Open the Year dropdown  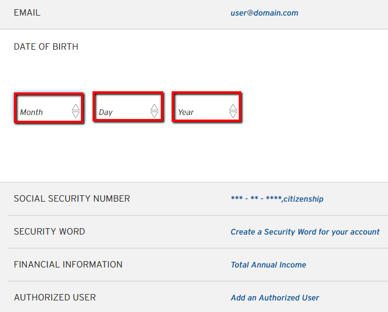206,107
